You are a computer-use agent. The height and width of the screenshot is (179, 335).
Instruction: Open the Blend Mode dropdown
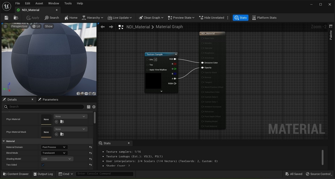pyautogui.click(x=54, y=153)
